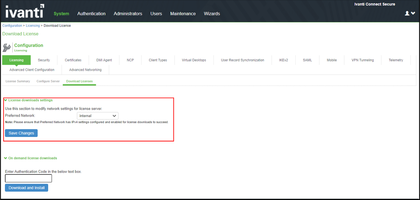Open the Advanced Networking tab
Image resolution: width=420 pixels, height=200 pixels.
[x=85, y=70]
